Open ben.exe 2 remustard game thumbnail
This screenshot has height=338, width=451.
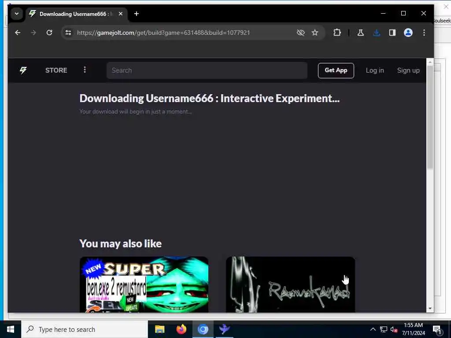(144, 284)
